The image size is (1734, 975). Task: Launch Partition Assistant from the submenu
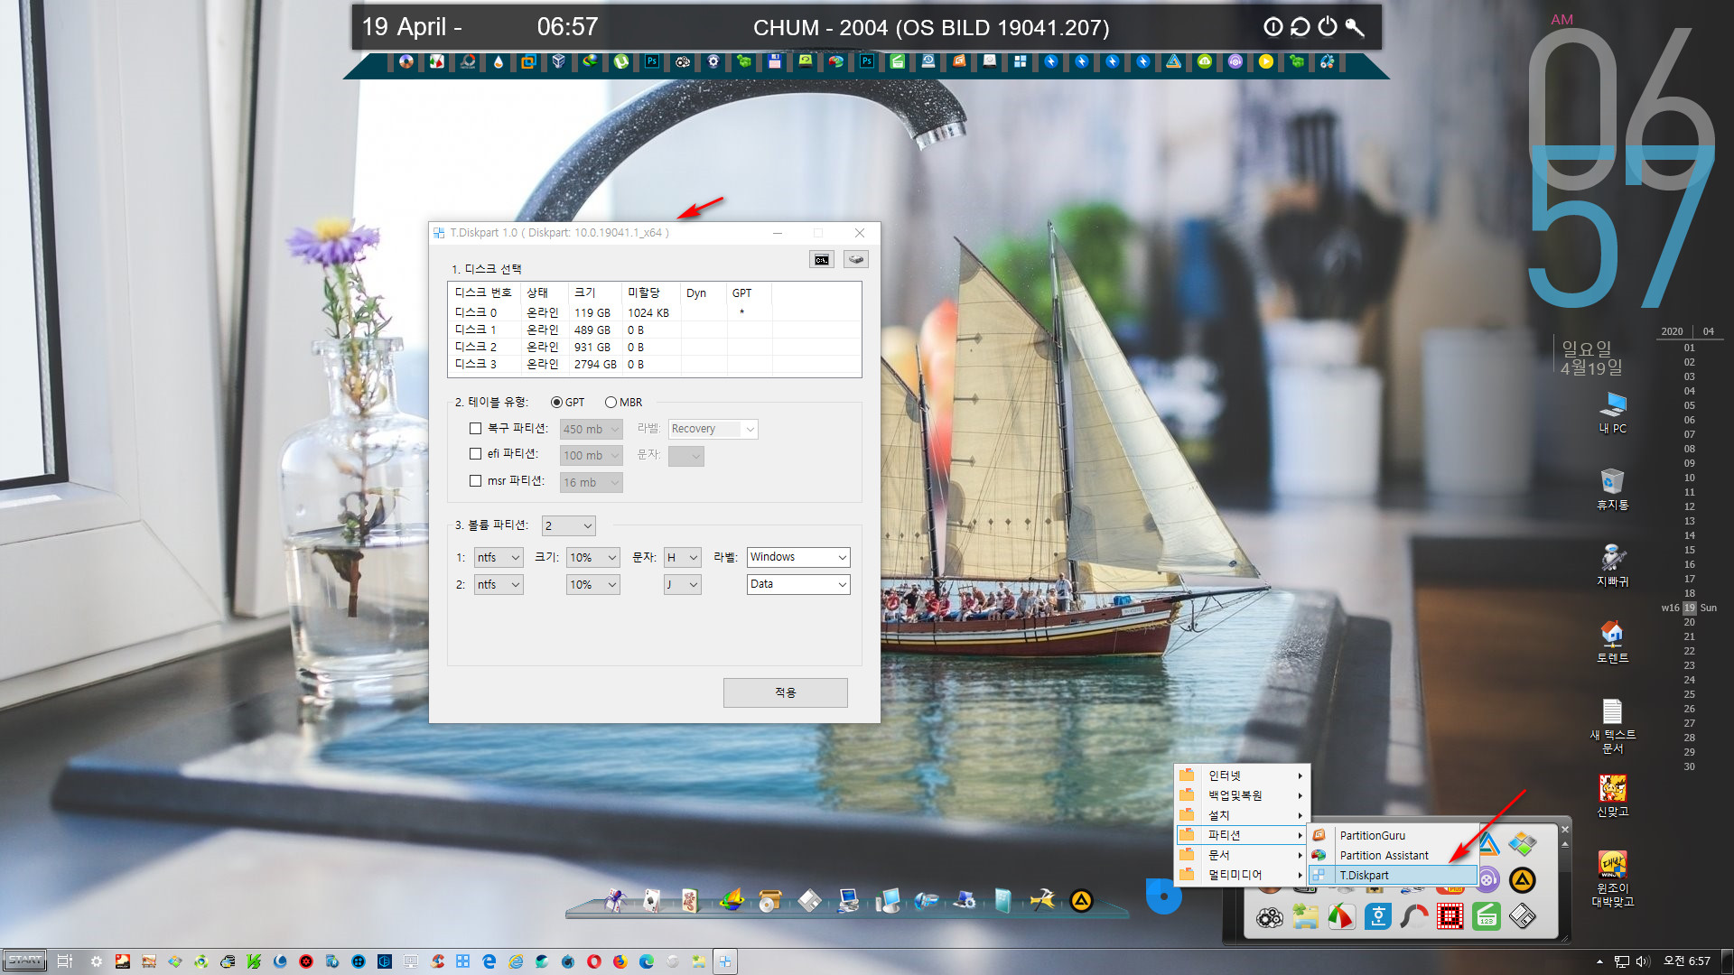(1393, 856)
